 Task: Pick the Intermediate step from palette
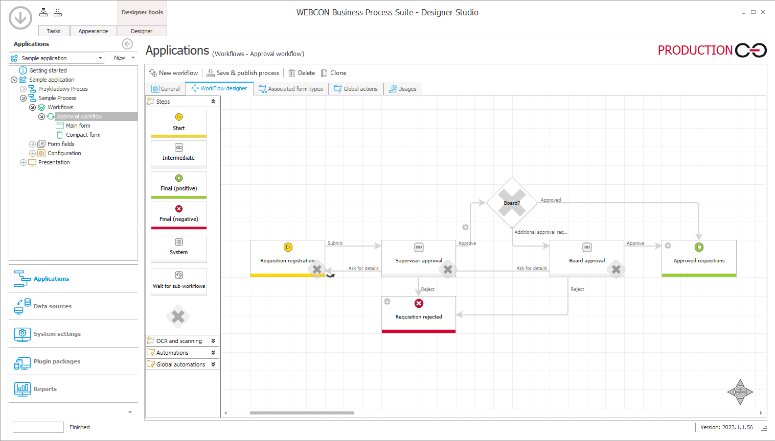tap(179, 154)
